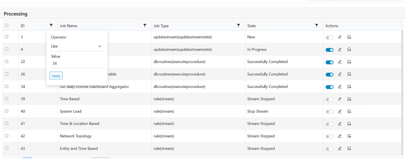Open the ID column filter icon
This screenshot has height=162, width=410.
tap(51, 26)
